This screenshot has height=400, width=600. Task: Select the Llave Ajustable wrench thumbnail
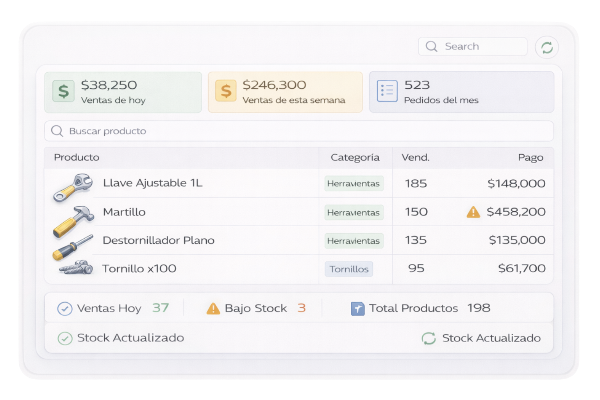(x=73, y=187)
